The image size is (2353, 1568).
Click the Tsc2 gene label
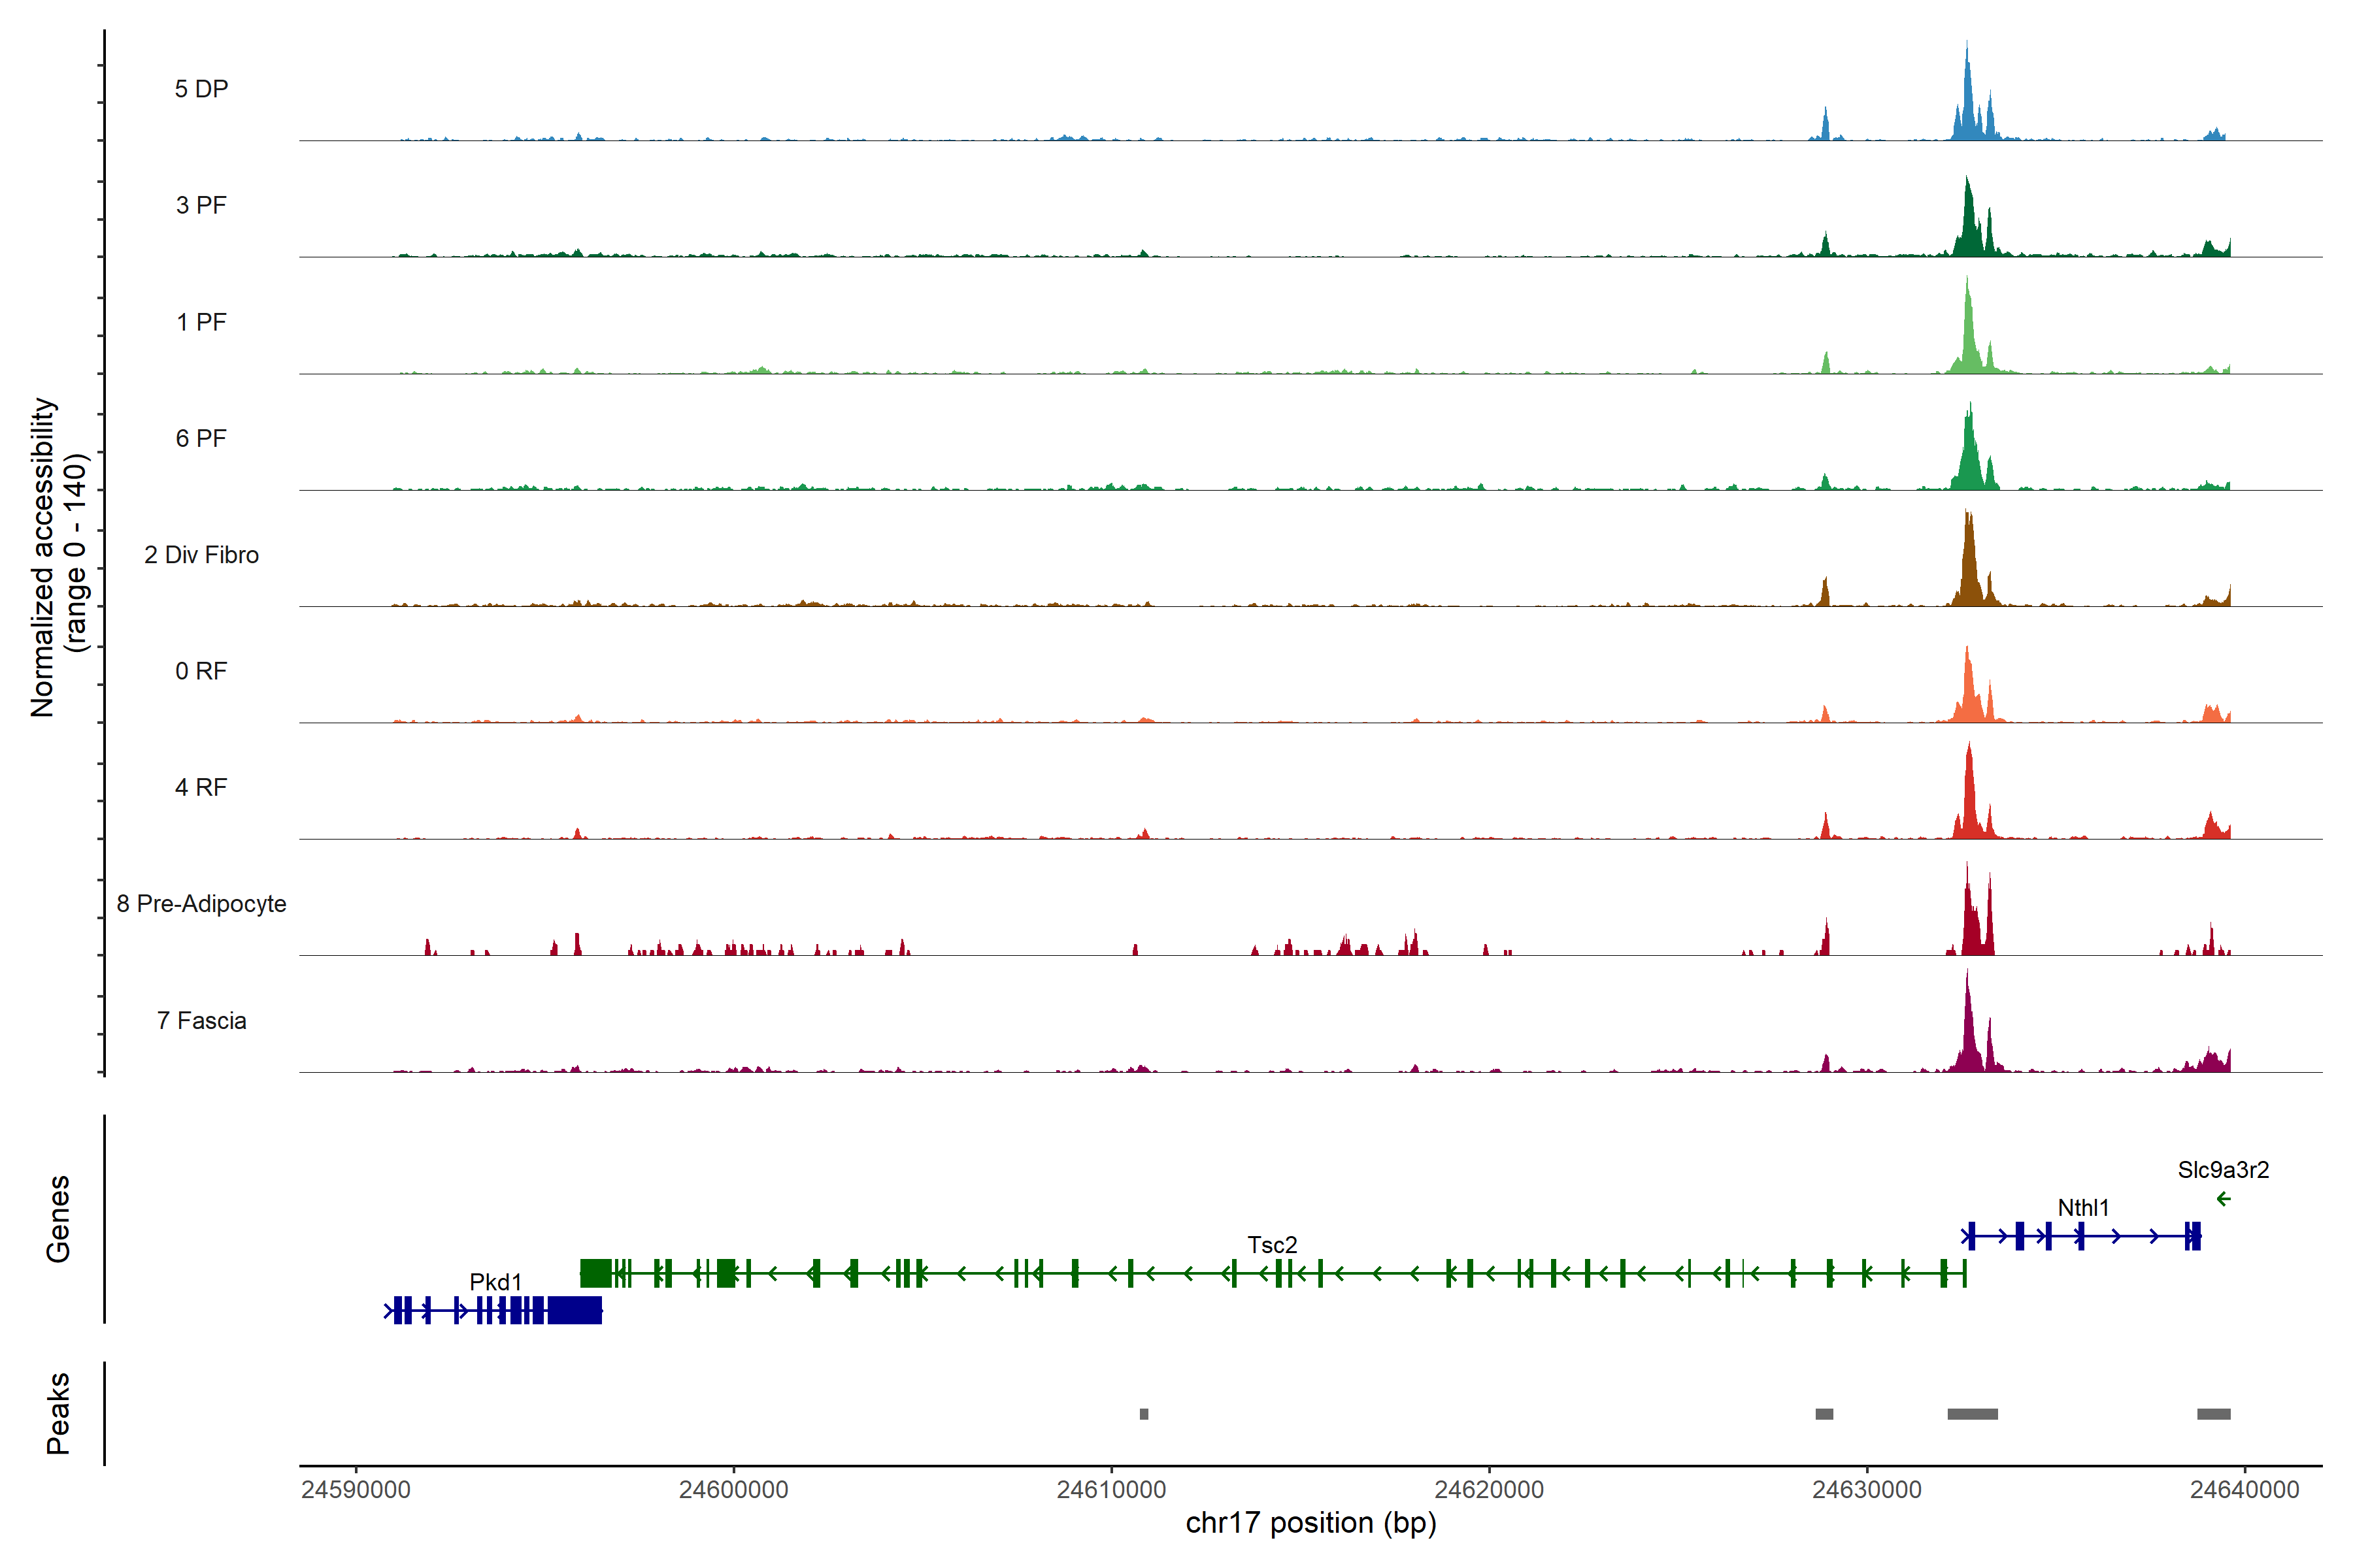click(x=1271, y=1245)
